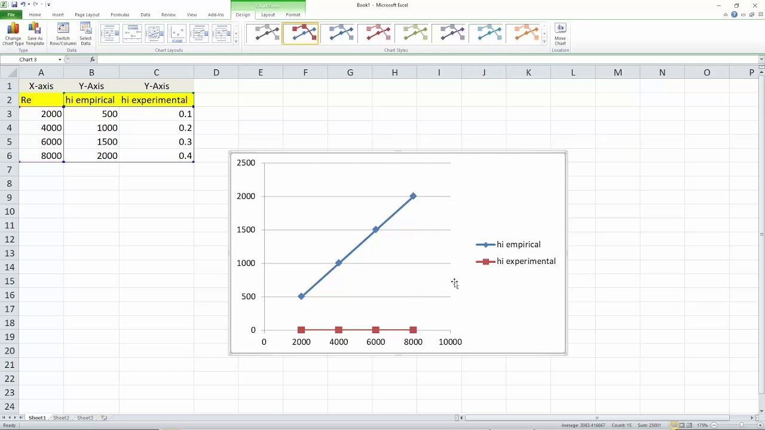This screenshot has width=765, height=430.
Task: Select cell B6 with value 2000
Action: click(91, 155)
